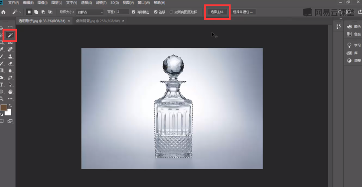Enable 对所有图层取样 checkbox
This screenshot has width=362, height=187.
coord(171,12)
